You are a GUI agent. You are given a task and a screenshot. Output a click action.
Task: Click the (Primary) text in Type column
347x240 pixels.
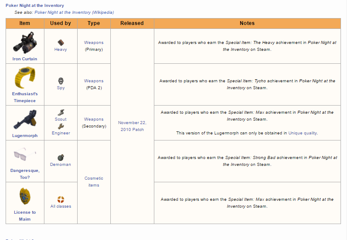94,50
